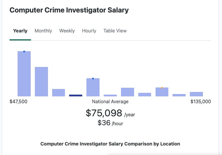The width and height of the screenshot is (222, 155).
Task: Click the tallest bar in the histogram
Action: click(x=24, y=74)
